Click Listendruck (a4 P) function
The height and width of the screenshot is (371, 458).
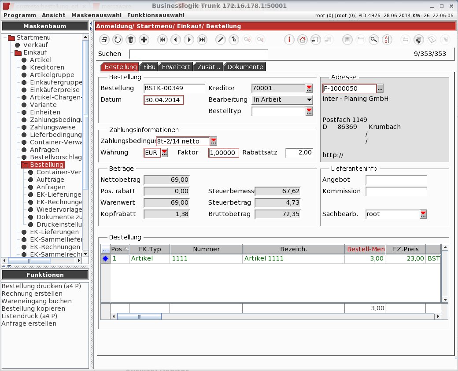(x=30, y=316)
